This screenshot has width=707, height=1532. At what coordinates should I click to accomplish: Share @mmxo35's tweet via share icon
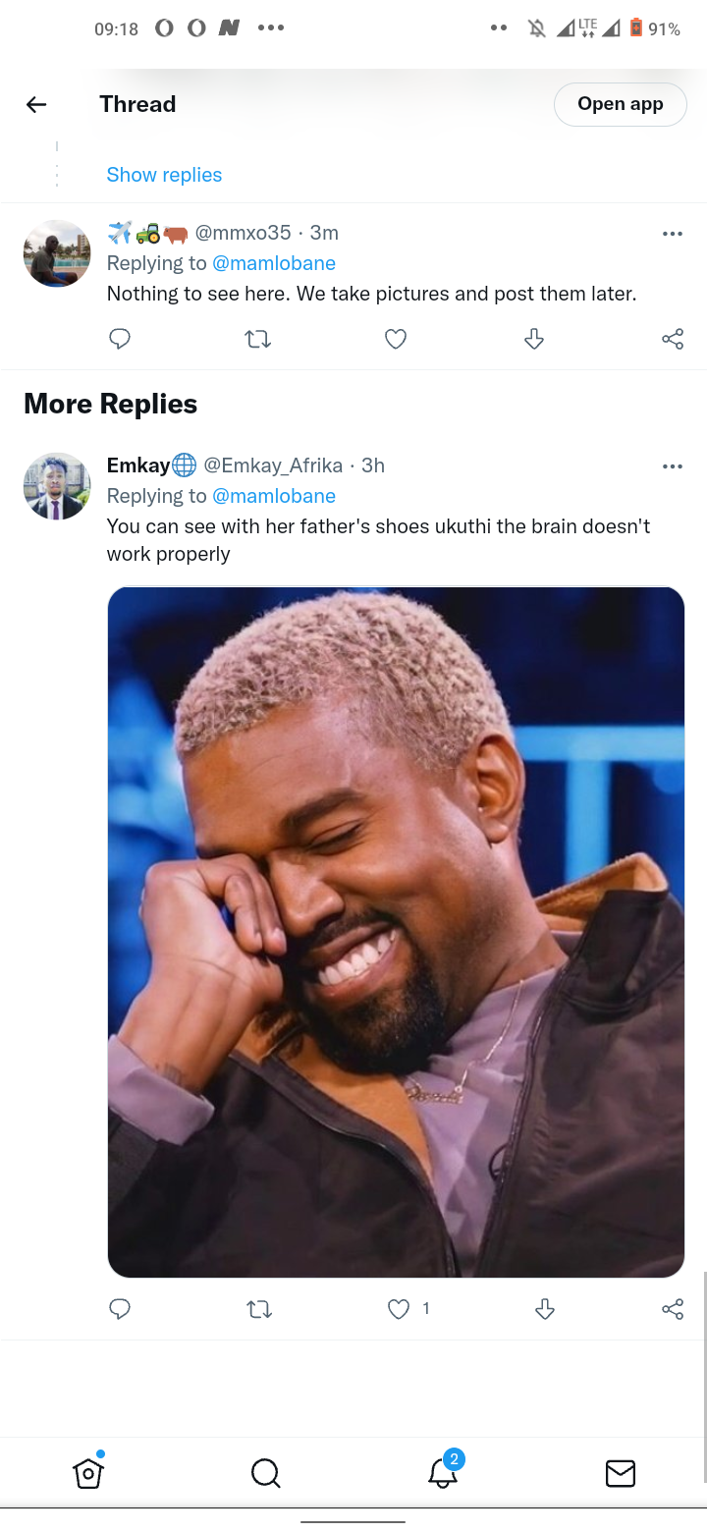(673, 339)
